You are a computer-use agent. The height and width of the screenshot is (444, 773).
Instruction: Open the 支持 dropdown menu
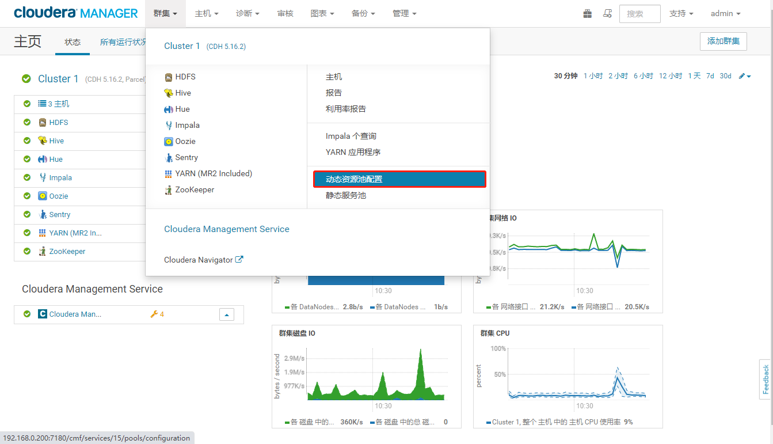click(x=681, y=13)
